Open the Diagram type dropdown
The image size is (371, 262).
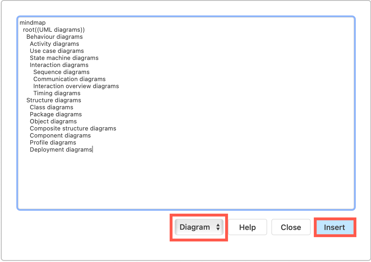coord(199,227)
